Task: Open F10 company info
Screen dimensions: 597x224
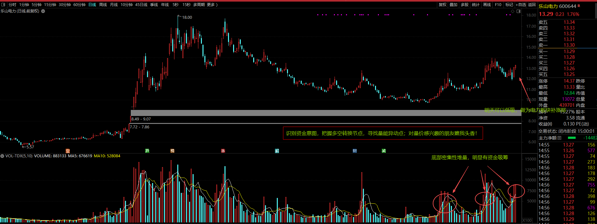Action: pyautogui.click(x=498, y=5)
